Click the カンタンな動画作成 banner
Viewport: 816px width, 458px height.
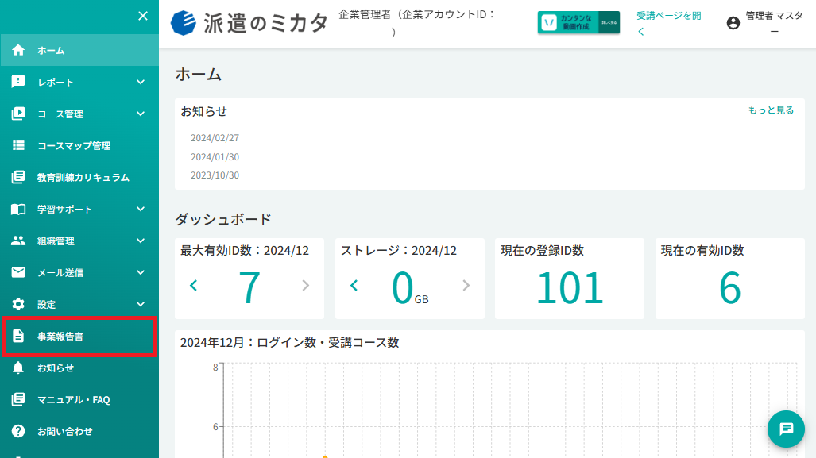point(578,22)
